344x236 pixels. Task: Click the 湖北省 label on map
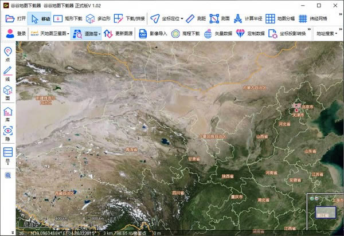pos(263,200)
